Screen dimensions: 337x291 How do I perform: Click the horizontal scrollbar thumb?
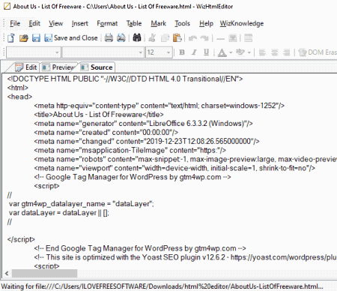[44, 274]
